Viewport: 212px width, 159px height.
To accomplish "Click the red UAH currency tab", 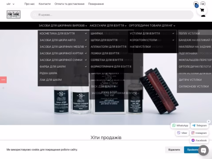I will coord(3,80).
